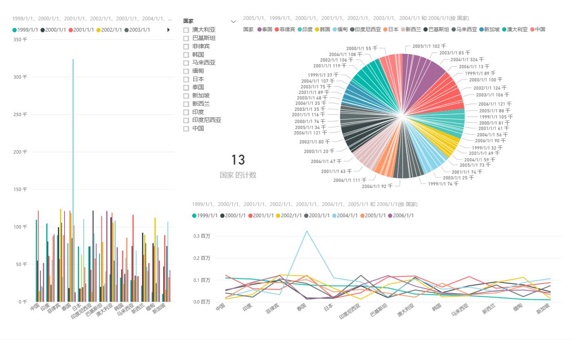Enable the 中国 checkbox in slicer
The image size is (573, 340).
point(186,129)
